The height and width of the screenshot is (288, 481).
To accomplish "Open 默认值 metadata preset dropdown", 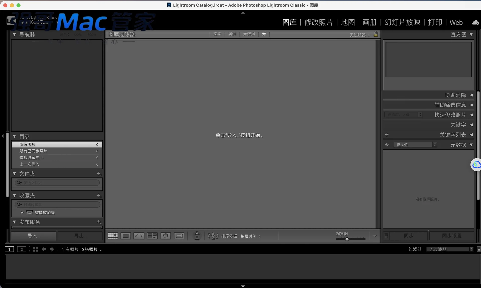I will coord(415,145).
